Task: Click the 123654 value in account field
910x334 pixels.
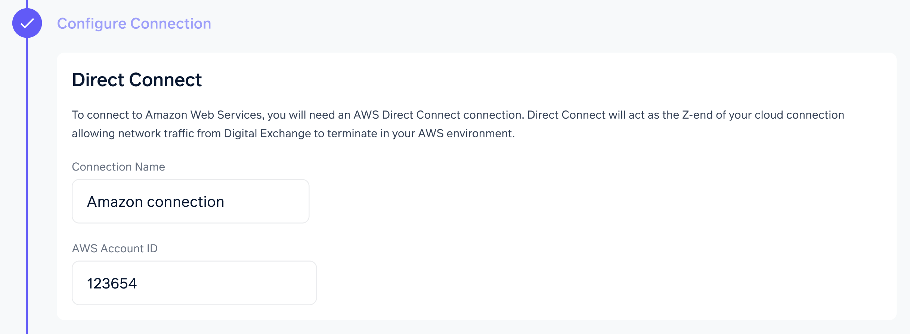Action: 112,284
